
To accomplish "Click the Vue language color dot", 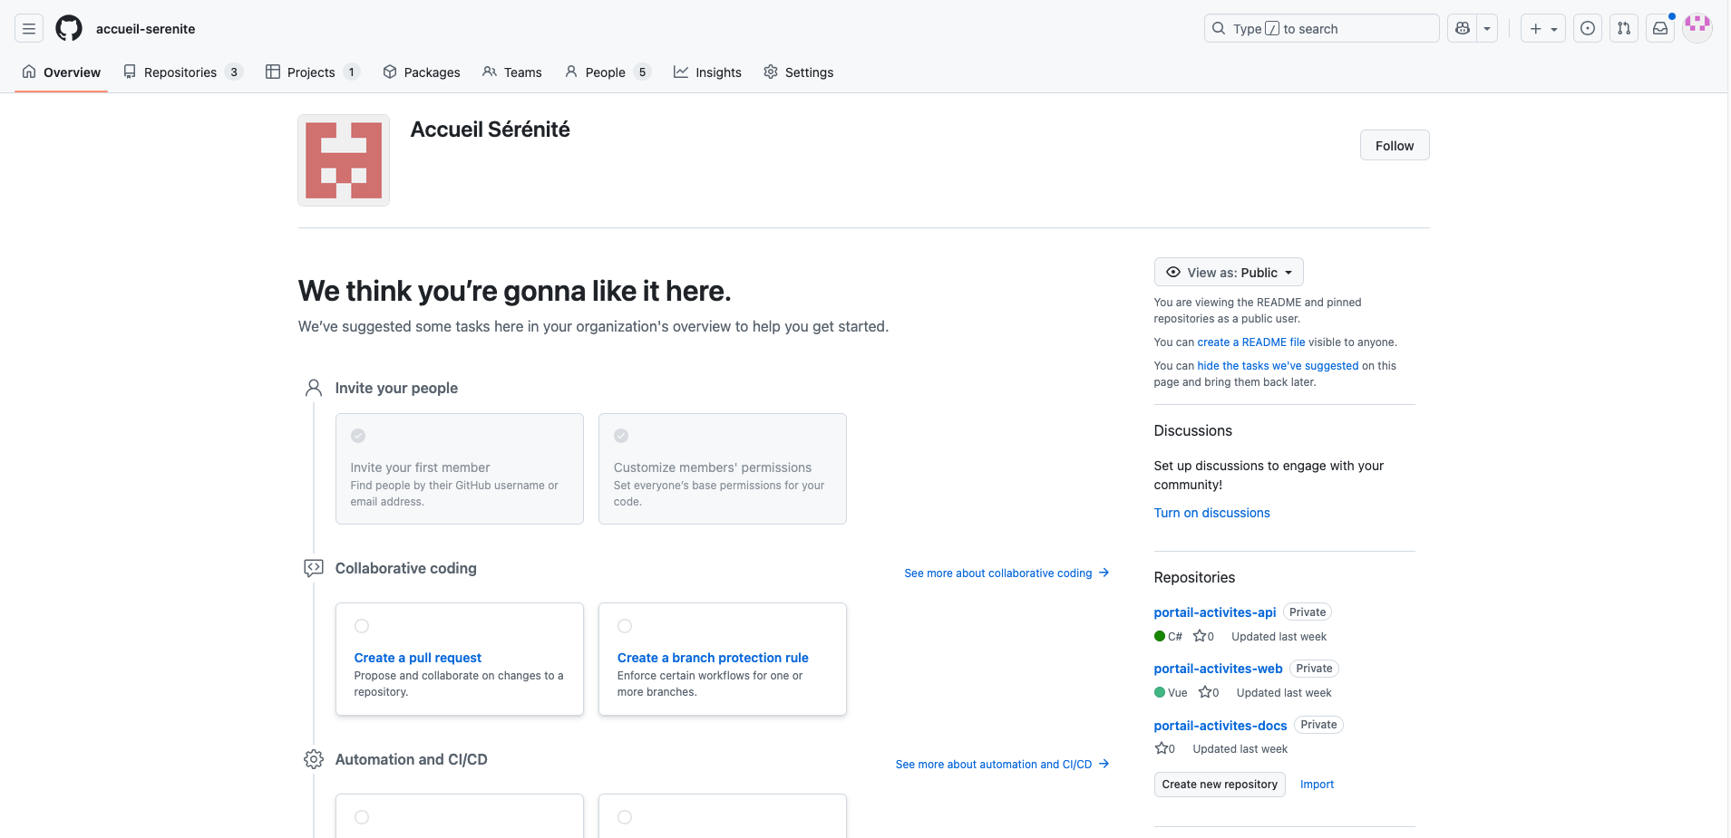I will point(1159,692).
